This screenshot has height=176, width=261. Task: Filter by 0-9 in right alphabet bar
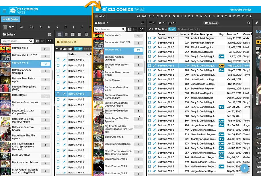[144, 16]
